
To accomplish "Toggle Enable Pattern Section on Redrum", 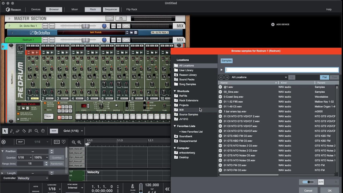I will [x=45, y=103].
